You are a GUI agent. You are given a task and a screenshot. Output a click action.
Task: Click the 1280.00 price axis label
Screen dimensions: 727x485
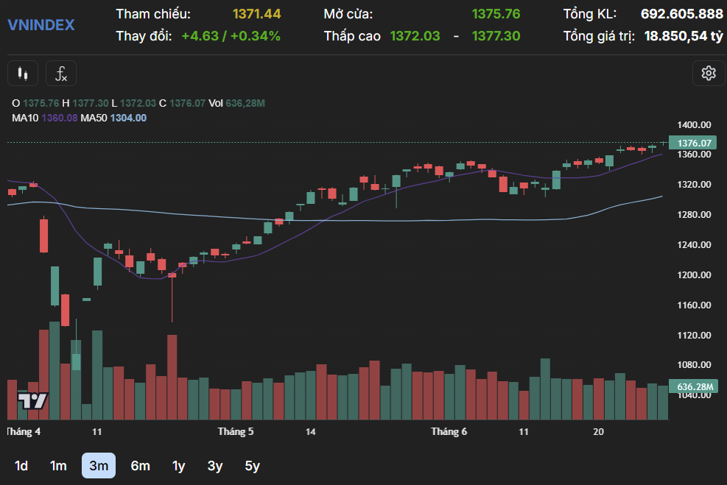click(694, 214)
